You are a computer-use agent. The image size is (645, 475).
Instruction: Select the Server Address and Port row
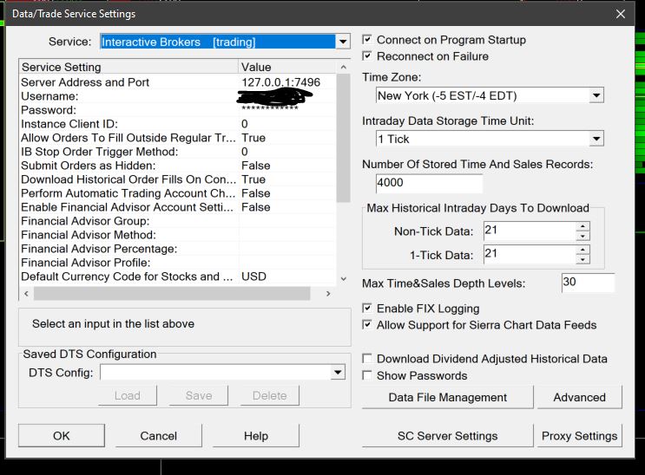[x=177, y=82]
